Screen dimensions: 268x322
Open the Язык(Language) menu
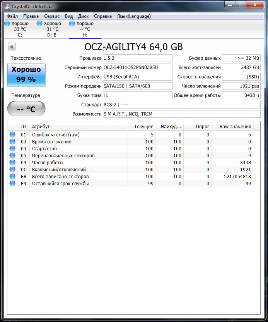(x=134, y=16)
